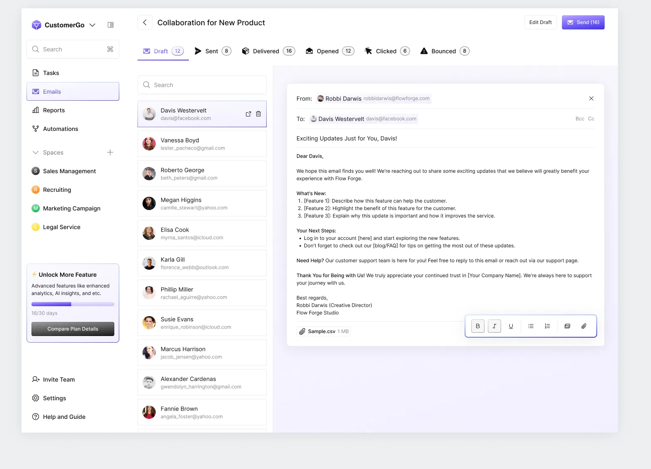Insert an image into the email
The image size is (651, 469).
coord(567,326)
